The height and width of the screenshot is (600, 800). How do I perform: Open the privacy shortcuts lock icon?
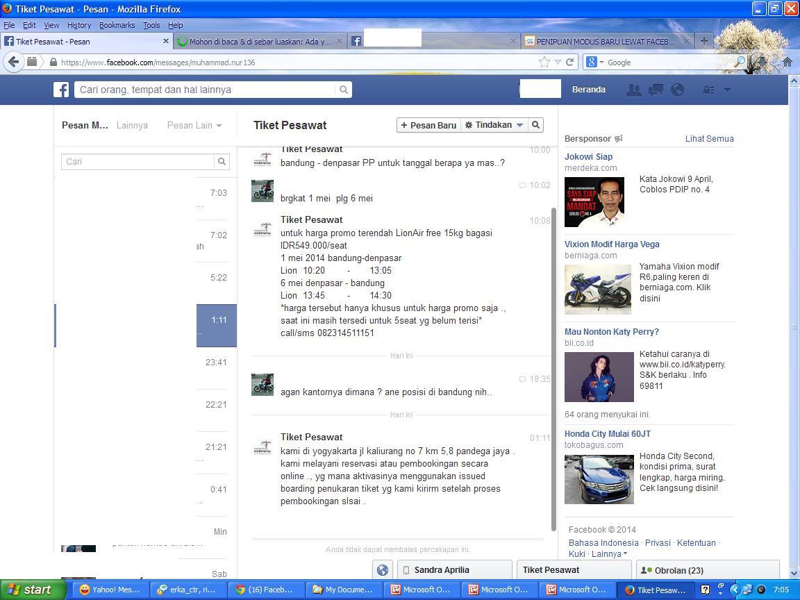(x=708, y=90)
